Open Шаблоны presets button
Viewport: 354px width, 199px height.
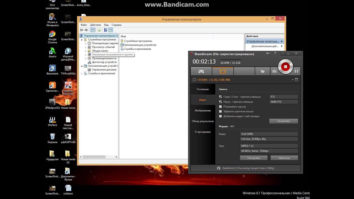[x=284, y=158]
